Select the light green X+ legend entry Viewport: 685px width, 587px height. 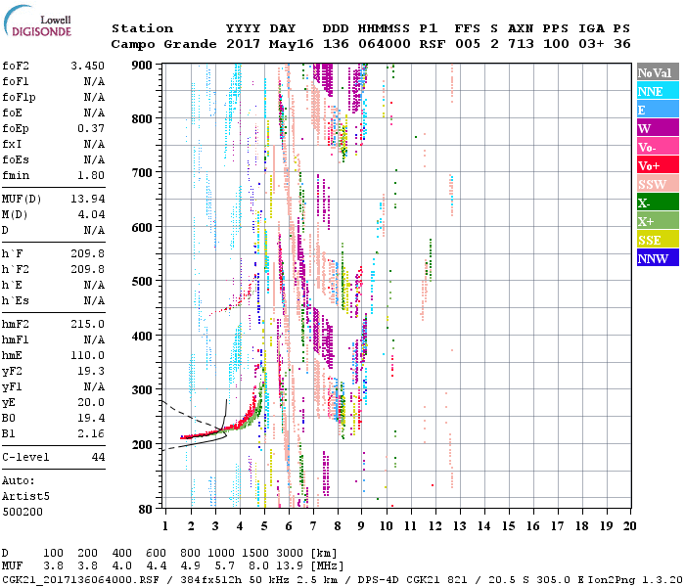(657, 221)
